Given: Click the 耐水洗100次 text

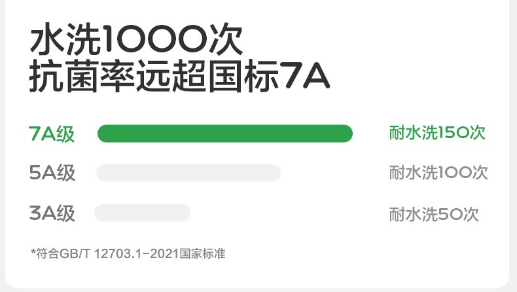Looking at the screenshot, I should 438,173.
